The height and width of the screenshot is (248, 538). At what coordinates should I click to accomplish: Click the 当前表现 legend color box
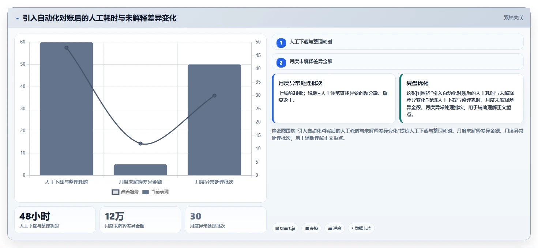point(146,192)
